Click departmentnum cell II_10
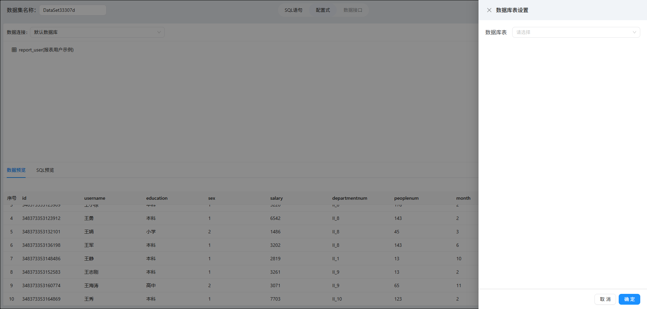The image size is (647, 309). tap(337, 299)
